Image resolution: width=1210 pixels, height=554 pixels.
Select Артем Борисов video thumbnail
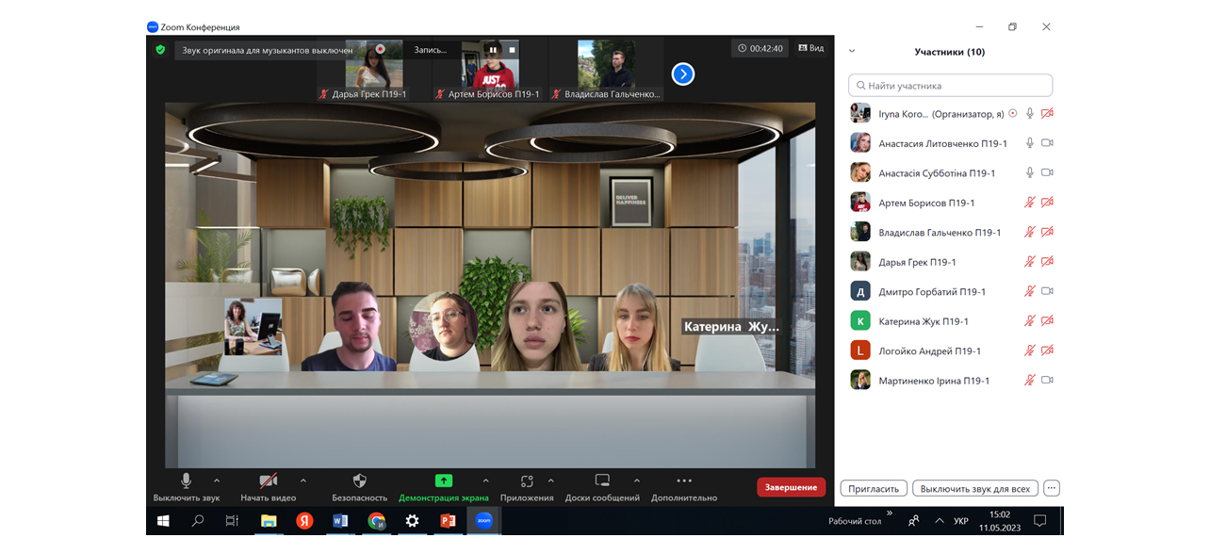(490, 70)
